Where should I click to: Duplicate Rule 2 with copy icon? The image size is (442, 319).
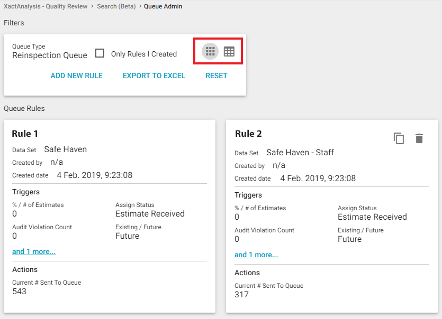coord(399,138)
